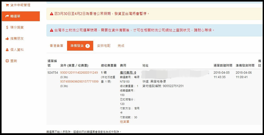
Task: Click waybill number 924754 in the table
Action: click(x=53, y=73)
